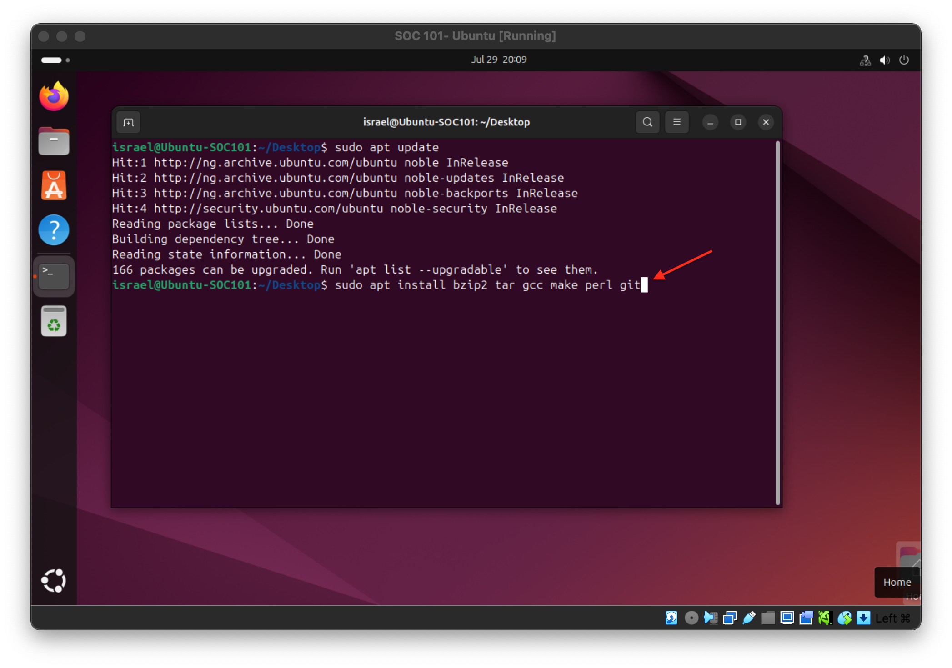The width and height of the screenshot is (952, 668).
Task: Click the VirtualBox mouse integration icon
Action: (844, 618)
